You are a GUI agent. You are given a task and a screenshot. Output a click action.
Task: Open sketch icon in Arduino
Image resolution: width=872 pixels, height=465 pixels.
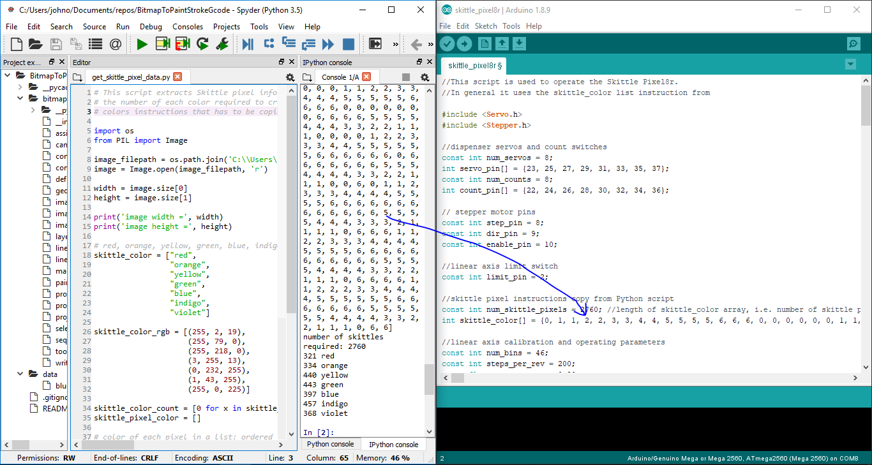[x=502, y=43]
